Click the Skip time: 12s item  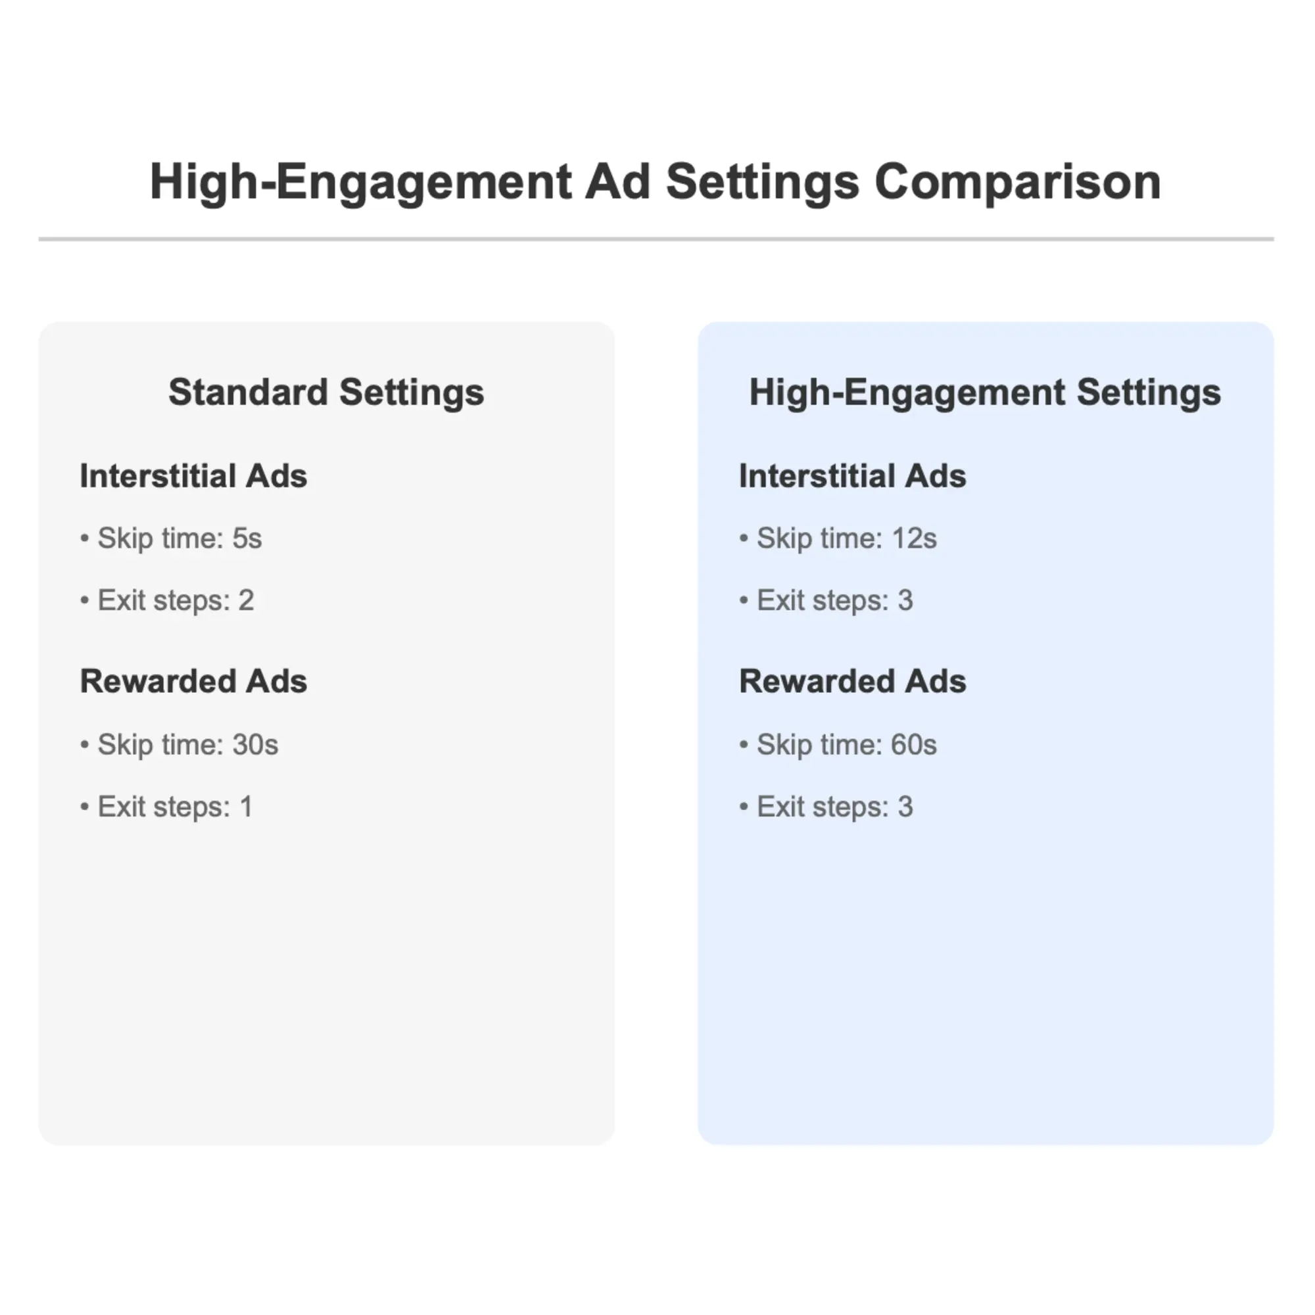838,538
